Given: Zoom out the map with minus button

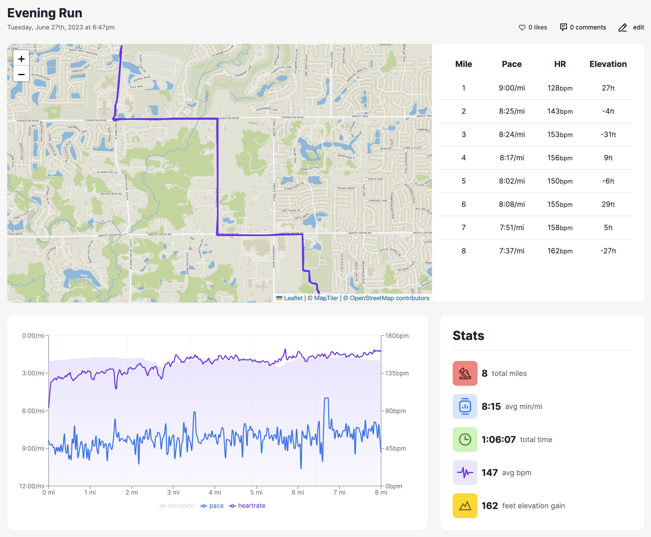Looking at the screenshot, I should (x=21, y=74).
